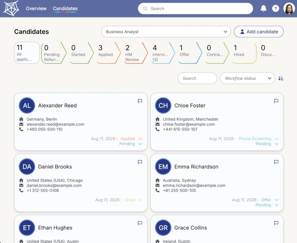Viewport: 297px width, 243px height.
Task: Click the Add candidate button
Action: (x=259, y=32)
